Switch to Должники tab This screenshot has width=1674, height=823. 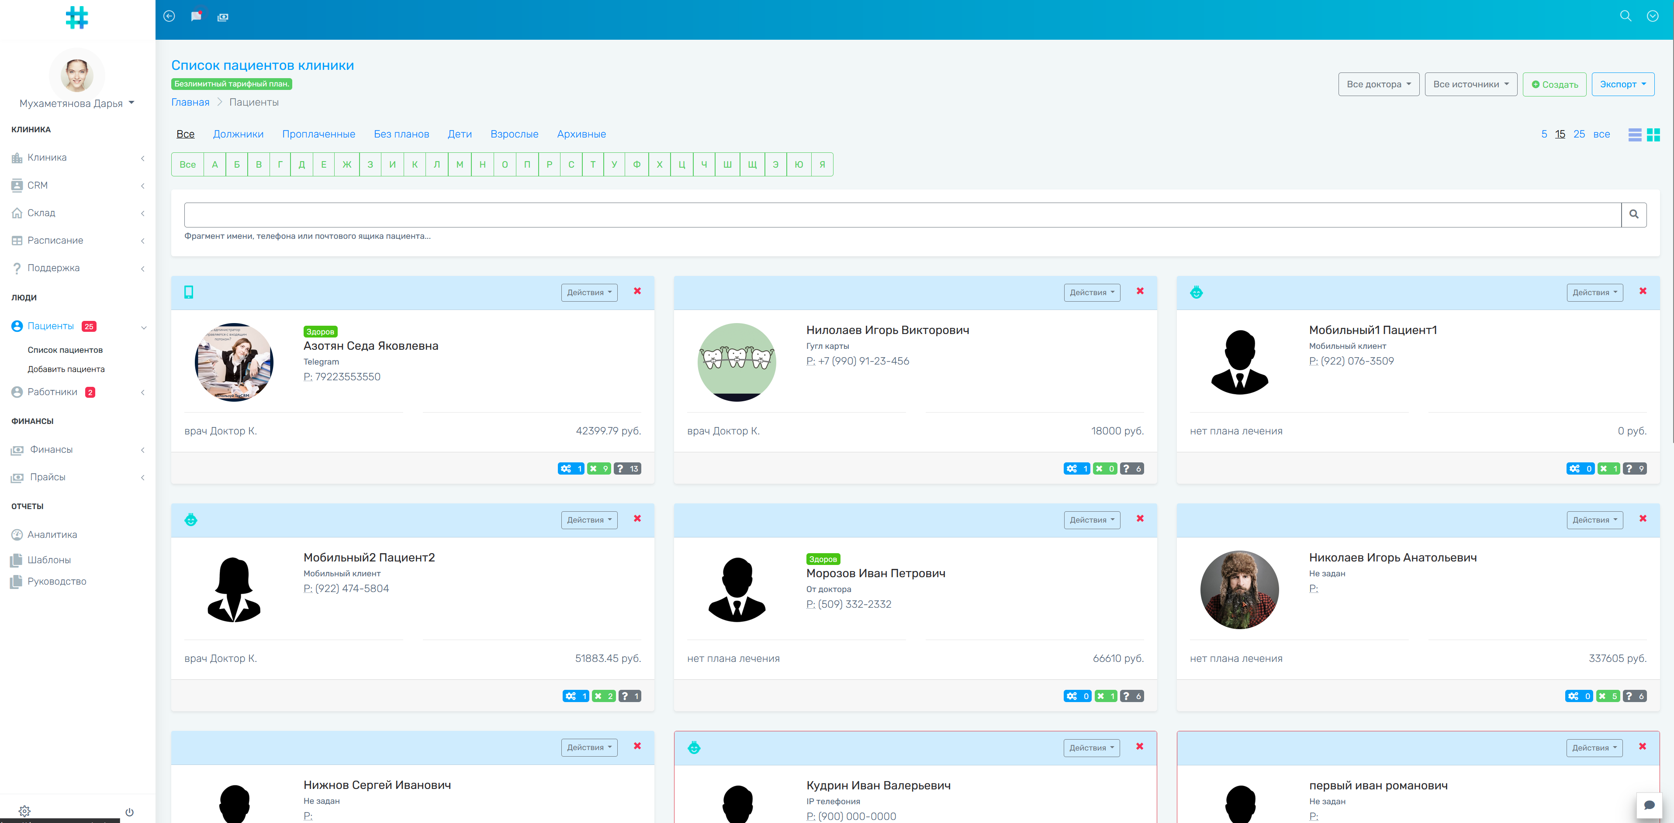[x=238, y=134]
